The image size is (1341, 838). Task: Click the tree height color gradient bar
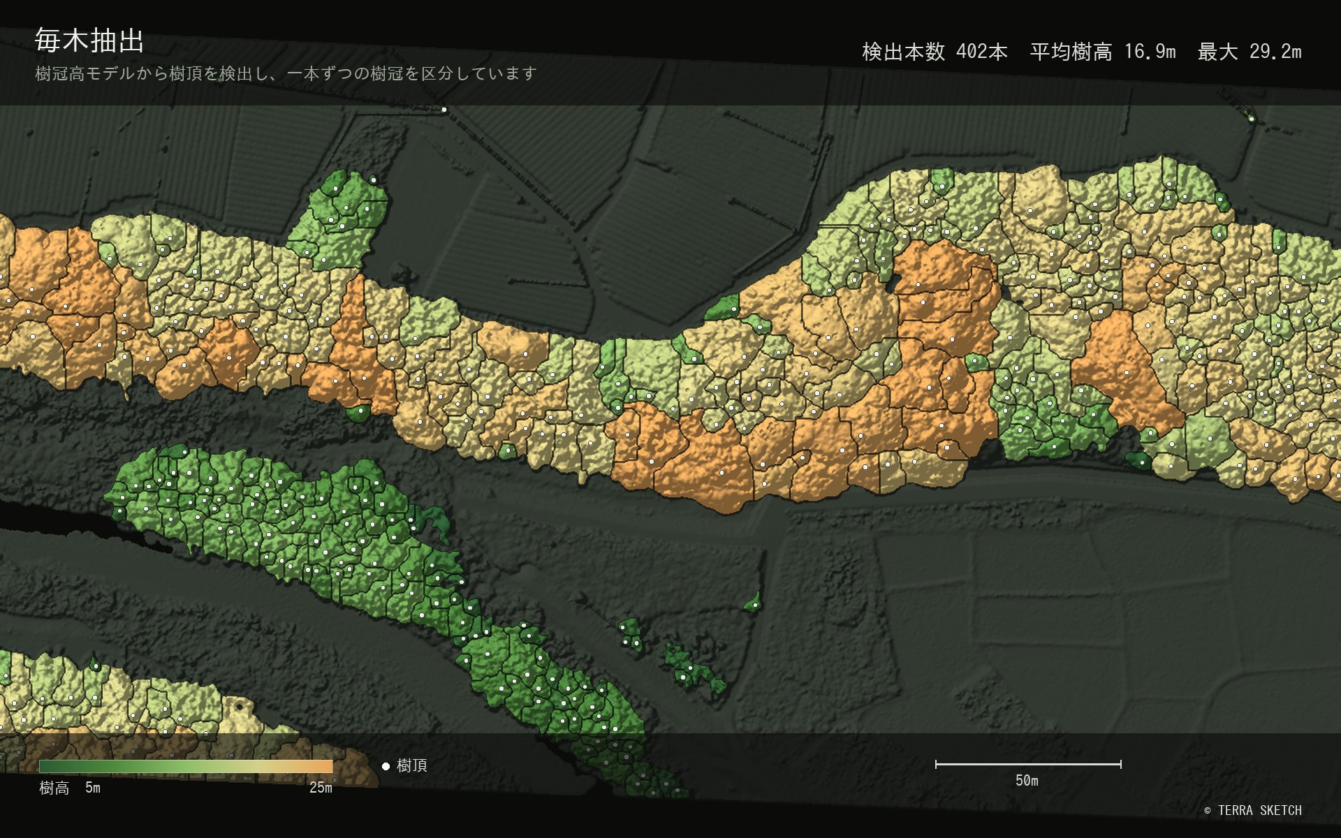click(186, 766)
